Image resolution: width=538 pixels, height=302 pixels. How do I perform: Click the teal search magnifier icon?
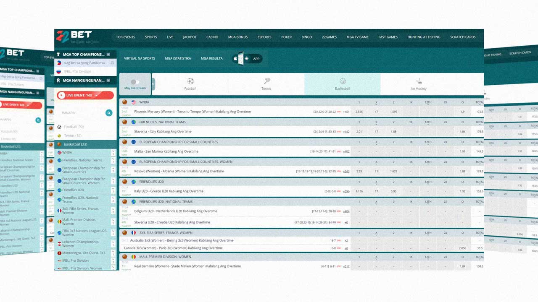coord(109,113)
